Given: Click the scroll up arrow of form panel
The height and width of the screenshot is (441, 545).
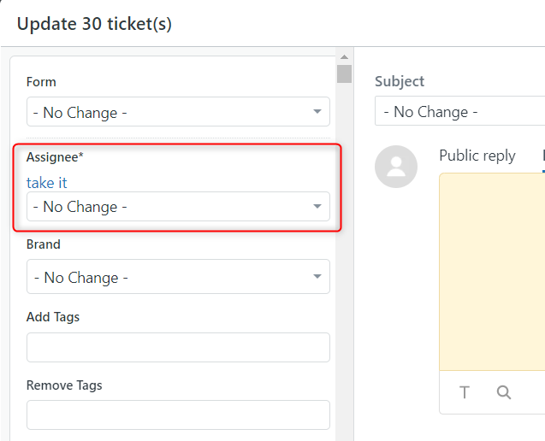Looking at the screenshot, I should [x=344, y=59].
